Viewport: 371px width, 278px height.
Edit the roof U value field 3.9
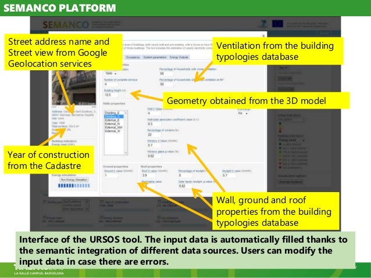tap(148, 175)
